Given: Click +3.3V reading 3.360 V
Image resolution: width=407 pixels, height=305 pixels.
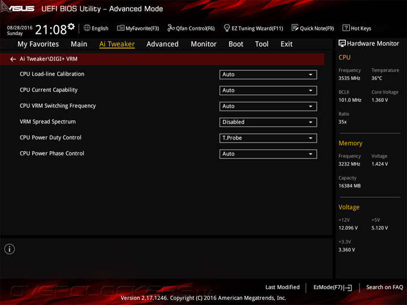Looking at the screenshot, I should [347, 250].
